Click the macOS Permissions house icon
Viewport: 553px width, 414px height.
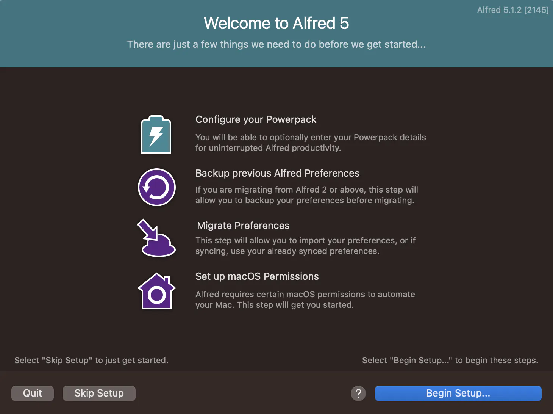coord(156,291)
